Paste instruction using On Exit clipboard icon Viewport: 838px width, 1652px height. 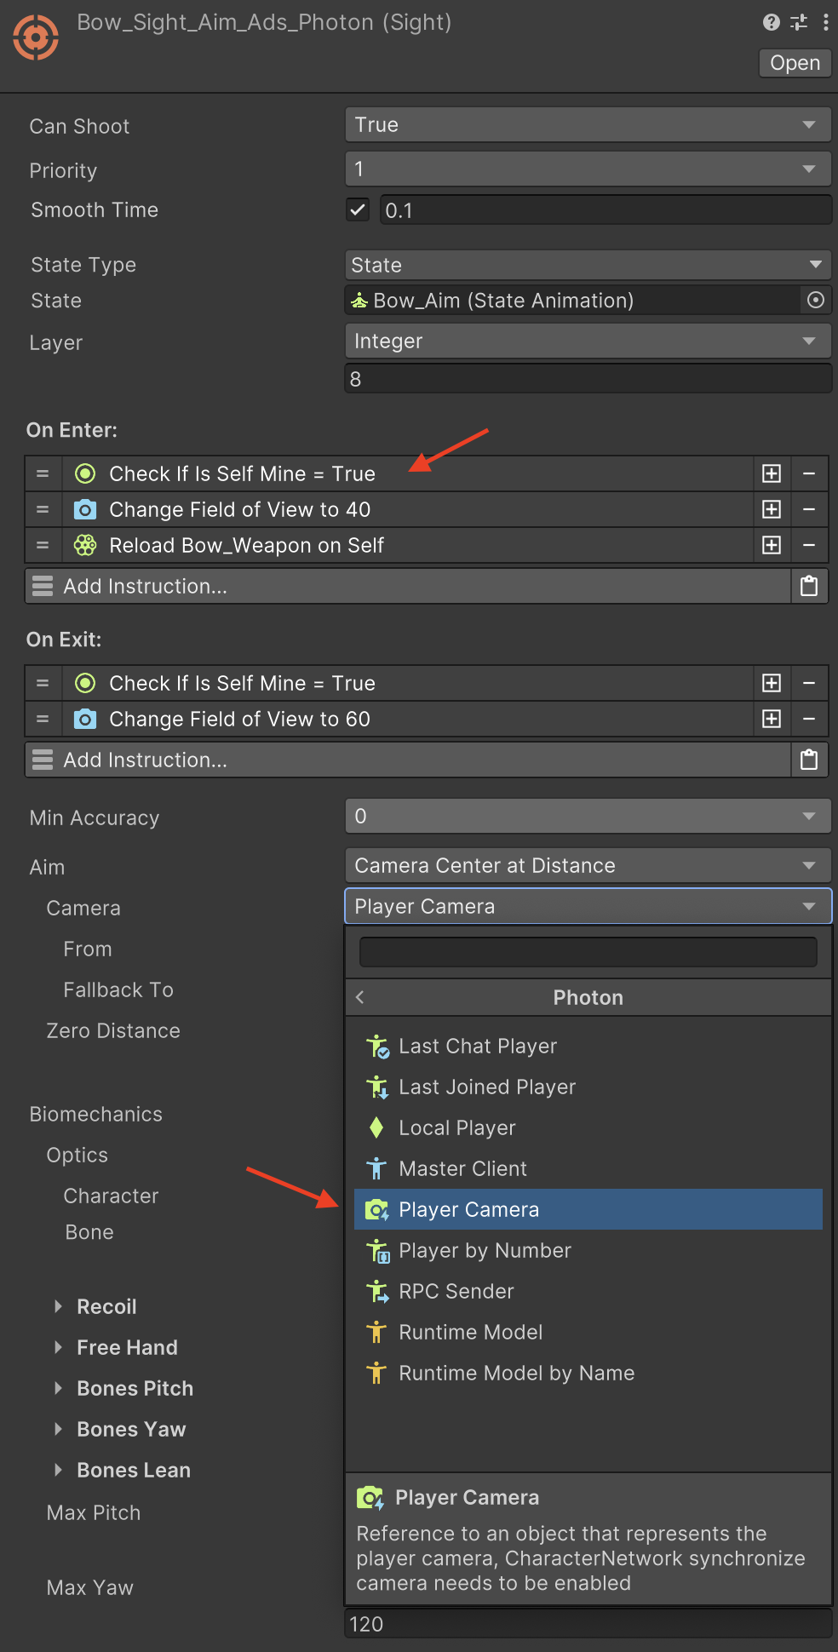pos(808,760)
